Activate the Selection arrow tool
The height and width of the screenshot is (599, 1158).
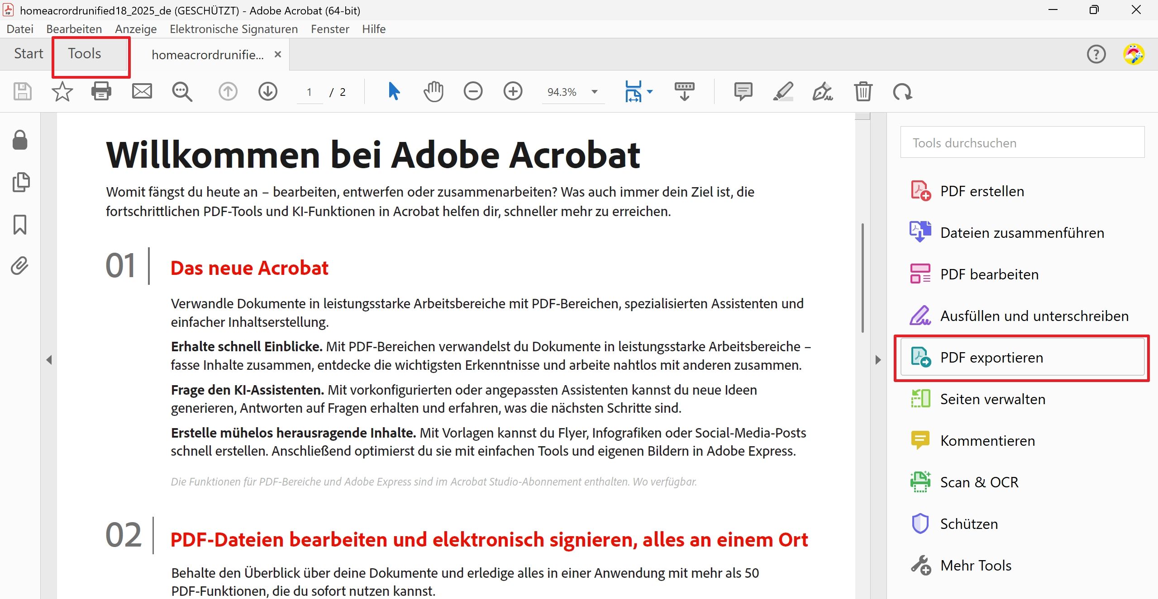click(x=394, y=91)
